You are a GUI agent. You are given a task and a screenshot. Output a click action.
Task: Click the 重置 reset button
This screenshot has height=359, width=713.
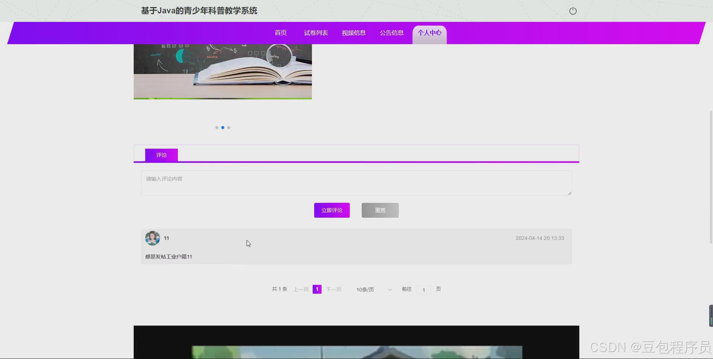pos(380,210)
